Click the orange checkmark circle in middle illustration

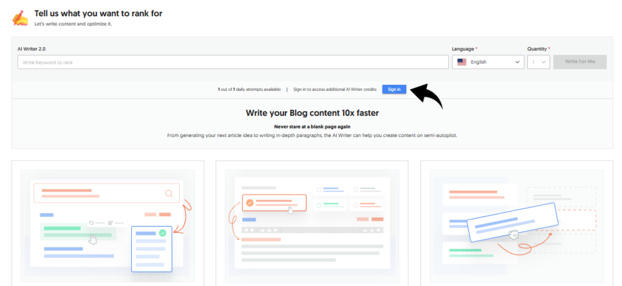coord(250,203)
